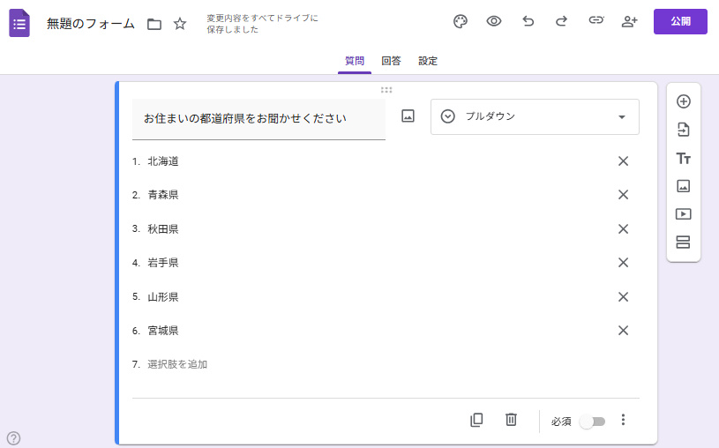Add title and description from sidebar
This screenshot has width=719, height=448.
click(683, 158)
